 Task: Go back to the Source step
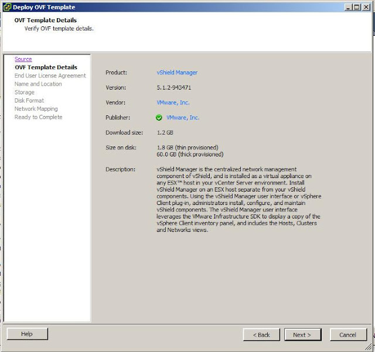pos(23,59)
